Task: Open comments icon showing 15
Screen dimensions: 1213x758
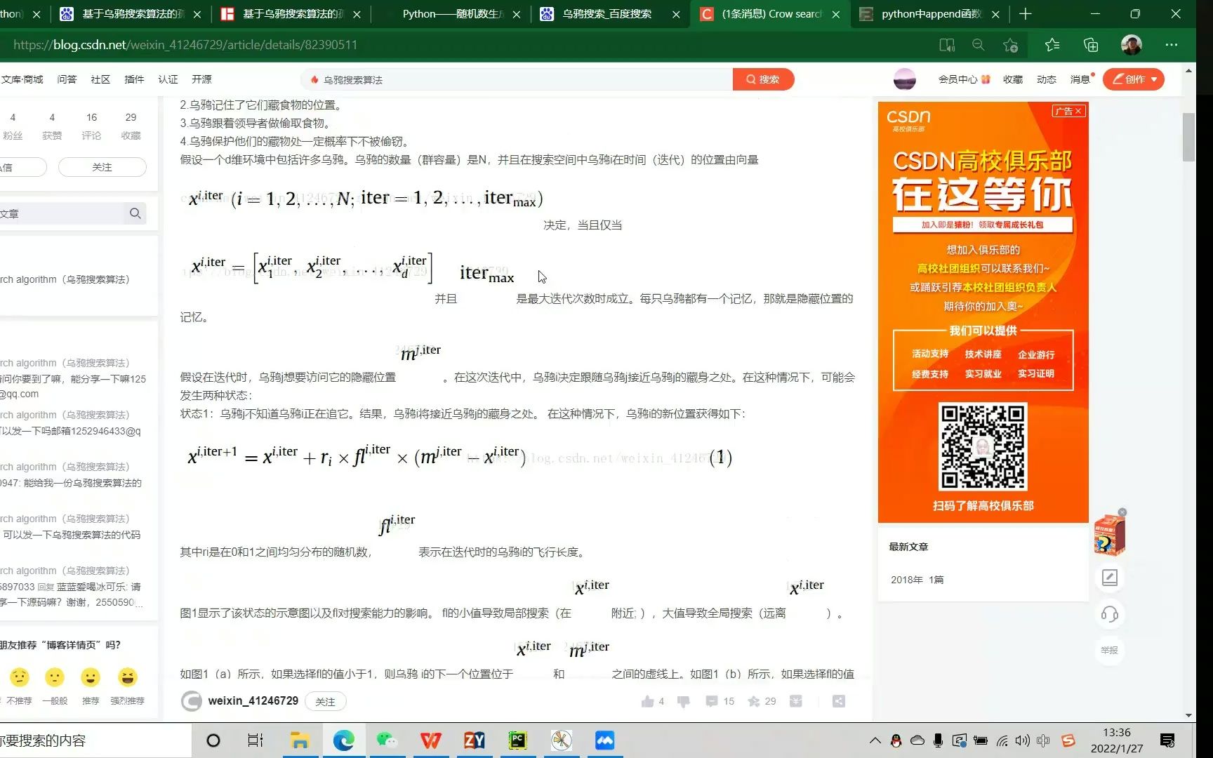Action: [x=712, y=701]
